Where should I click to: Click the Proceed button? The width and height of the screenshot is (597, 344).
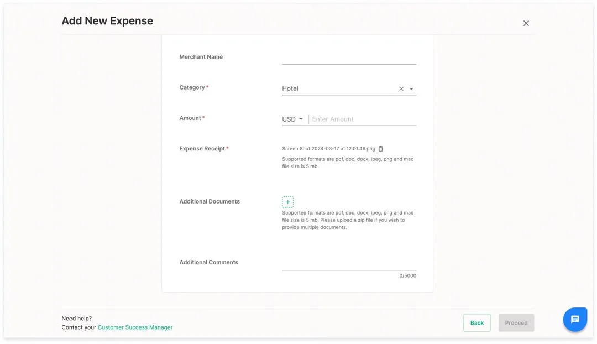tap(516, 322)
